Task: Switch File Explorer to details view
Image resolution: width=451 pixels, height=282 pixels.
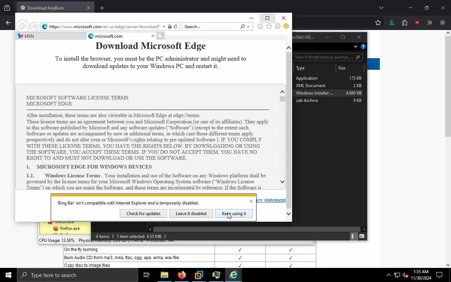Action: tap(353, 237)
